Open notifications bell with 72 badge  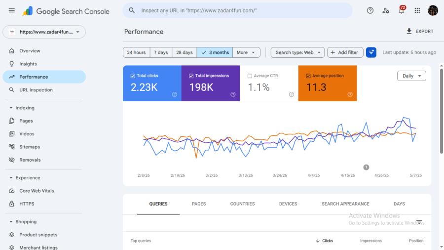tap(402, 10)
